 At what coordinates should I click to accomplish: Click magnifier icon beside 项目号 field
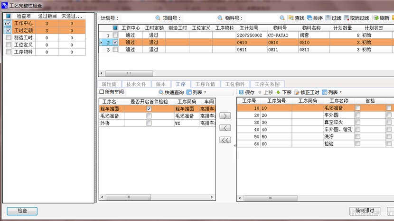tap(220, 18)
